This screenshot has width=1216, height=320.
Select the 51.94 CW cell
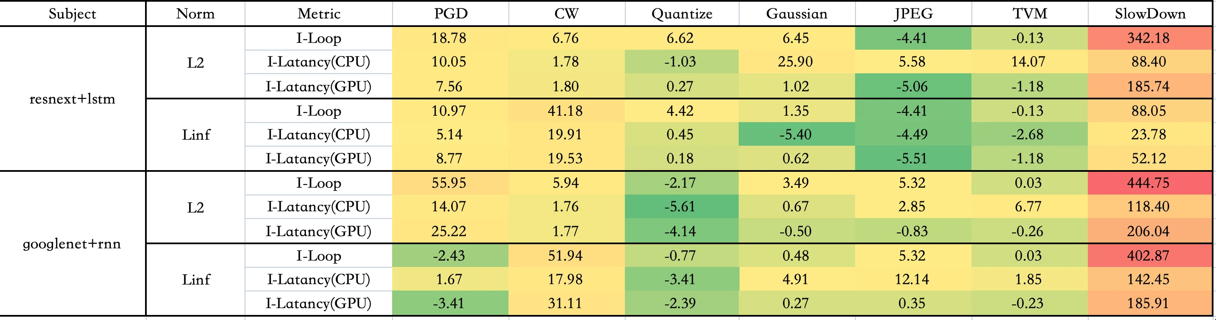click(565, 256)
